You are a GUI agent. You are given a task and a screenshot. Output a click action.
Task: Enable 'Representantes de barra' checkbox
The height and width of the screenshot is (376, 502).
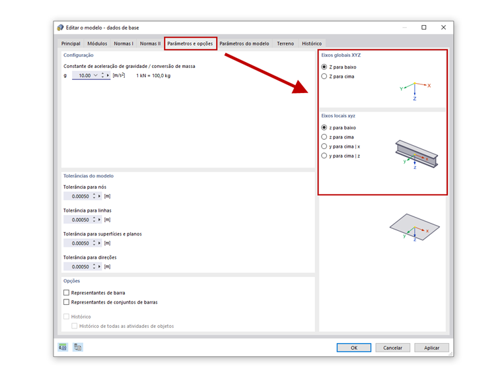tap(66, 292)
